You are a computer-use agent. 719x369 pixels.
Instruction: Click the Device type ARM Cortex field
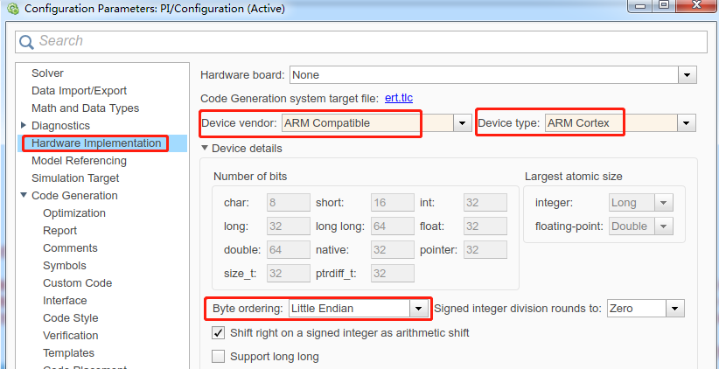(611, 122)
